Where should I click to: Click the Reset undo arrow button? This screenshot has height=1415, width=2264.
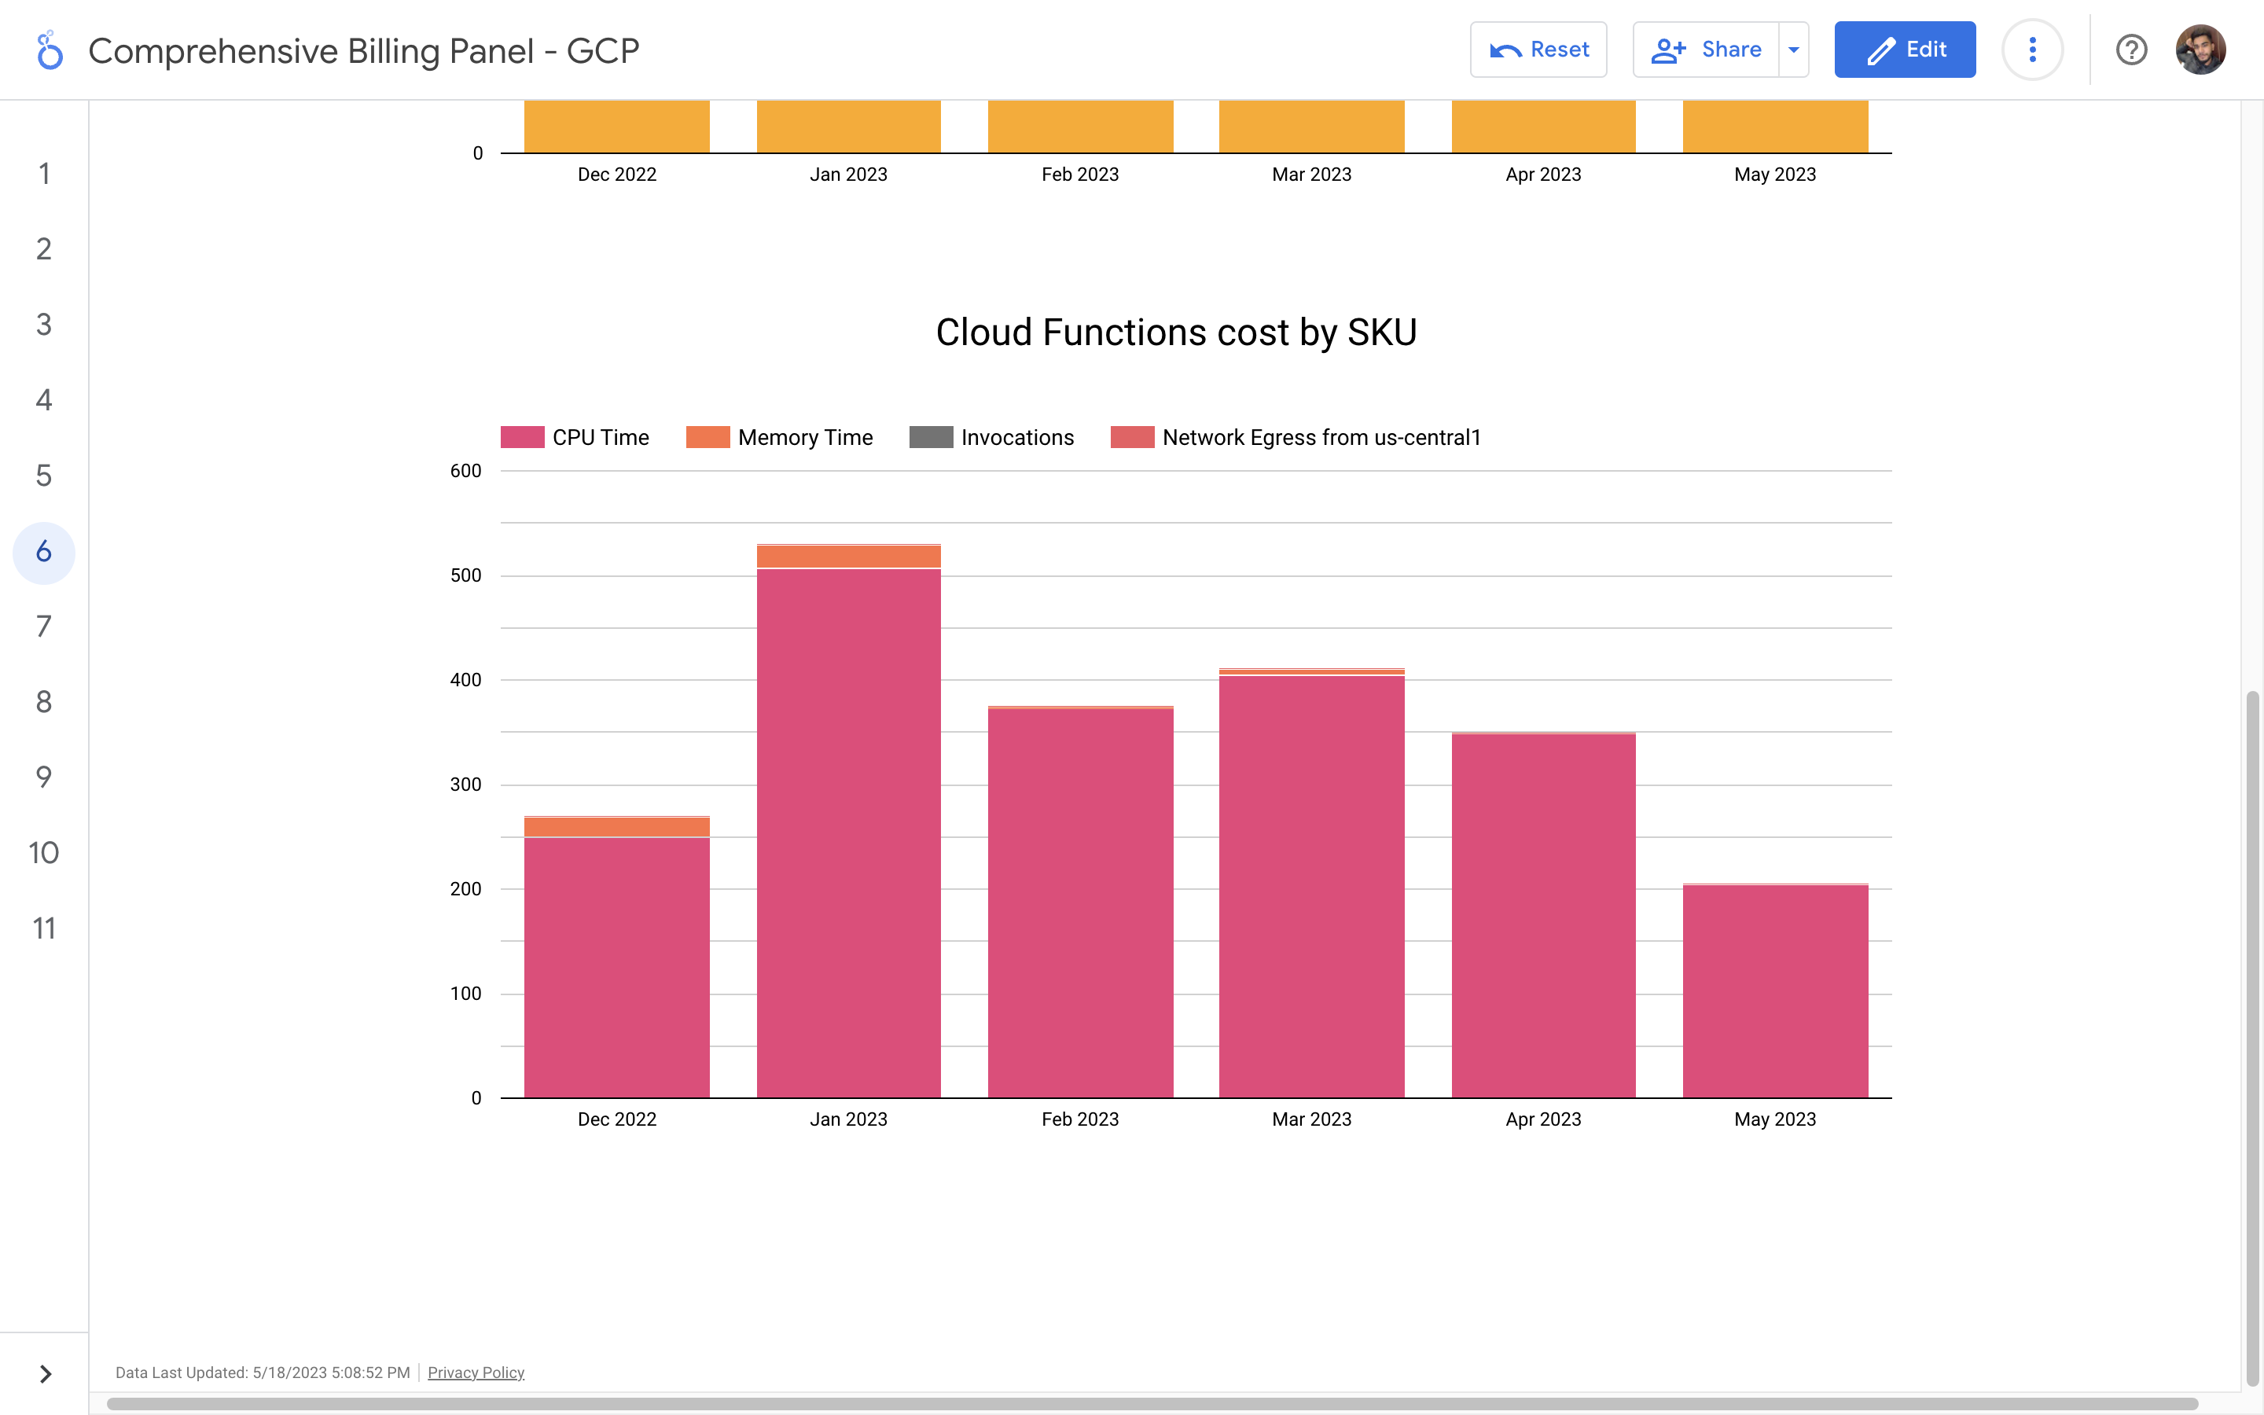click(x=1538, y=50)
